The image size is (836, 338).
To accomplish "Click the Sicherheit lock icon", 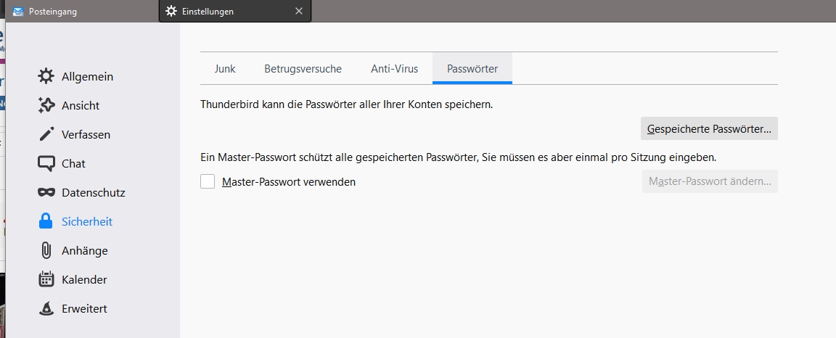I will 46,221.
